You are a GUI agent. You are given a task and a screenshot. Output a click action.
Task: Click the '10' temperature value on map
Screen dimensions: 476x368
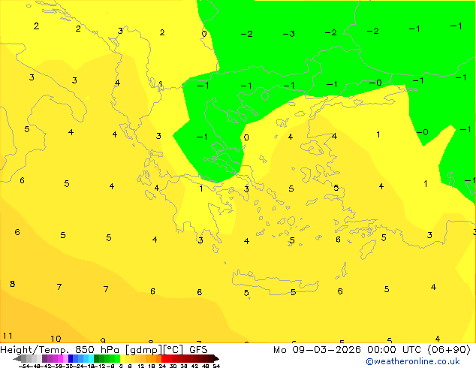(56, 339)
